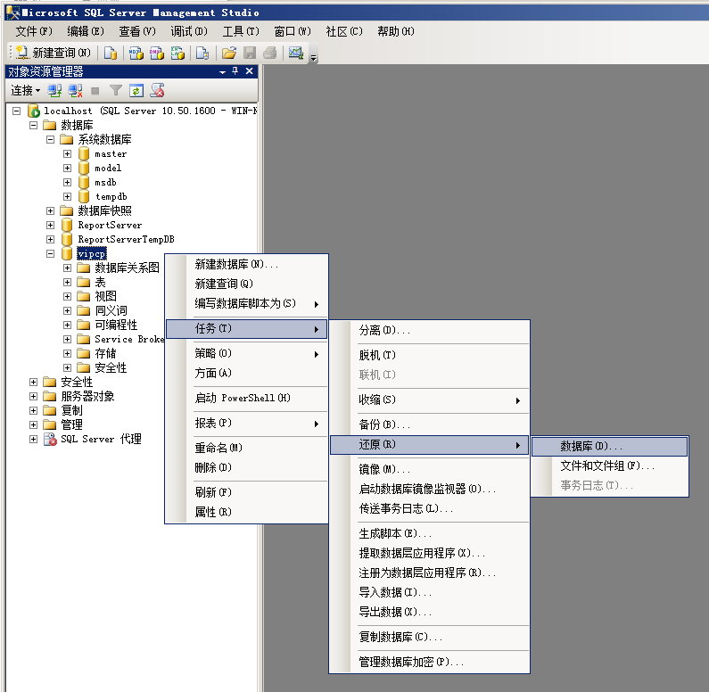The height and width of the screenshot is (692, 709).
Task: Select the model database icon
Action: [84, 169]
